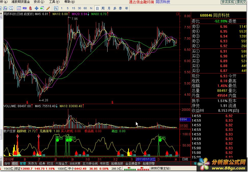Switch to the 指标 tab
This screenshot has width=248, height=172.
pyautogui.click(x=7, y=163)
